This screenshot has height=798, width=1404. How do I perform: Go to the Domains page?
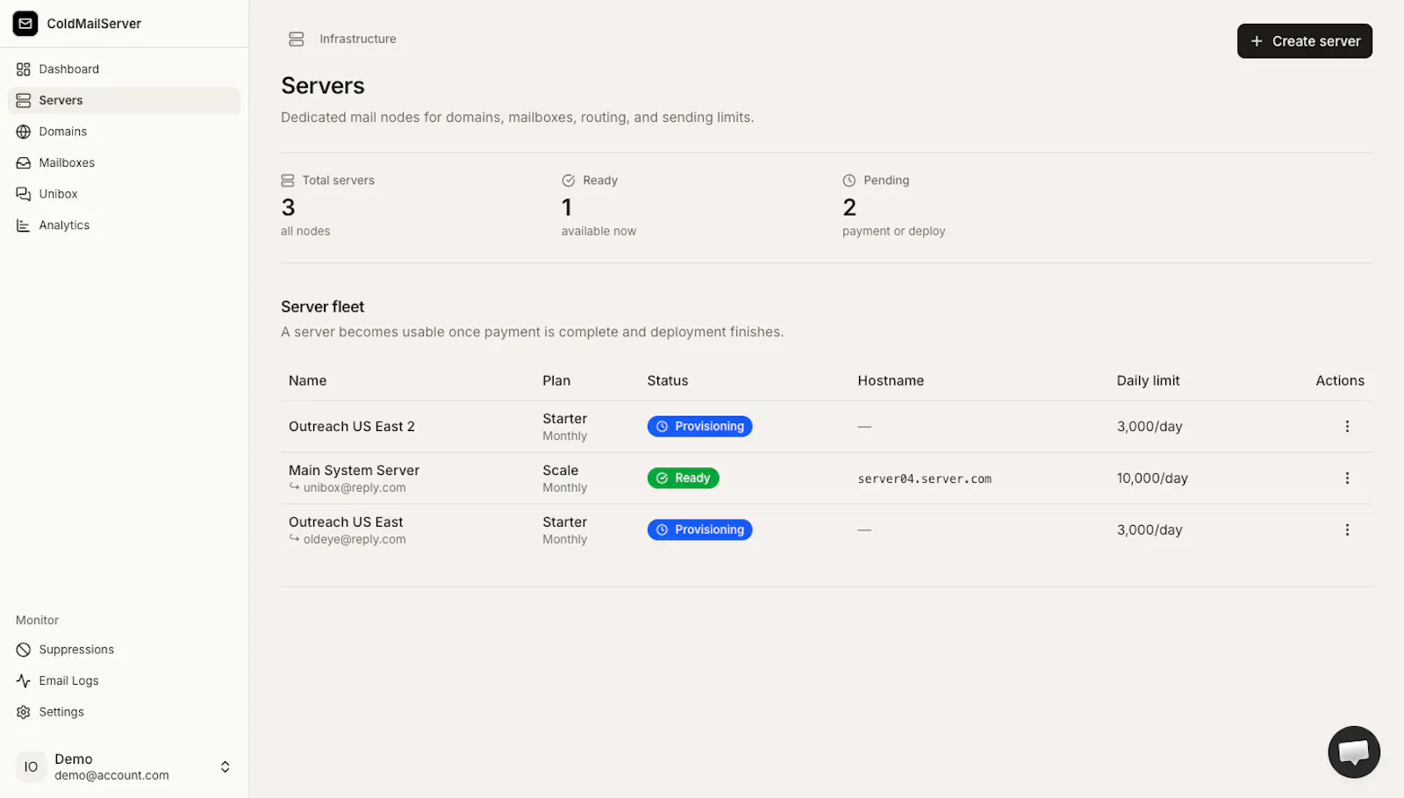[x=124, y=132]
